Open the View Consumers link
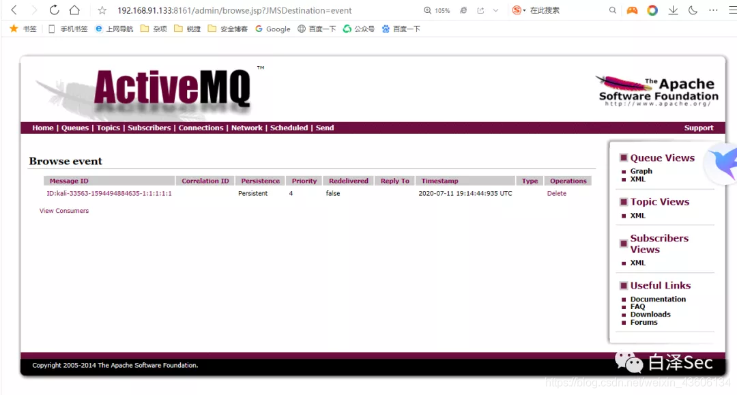This screenshot has width=737, height=395. 64,211
